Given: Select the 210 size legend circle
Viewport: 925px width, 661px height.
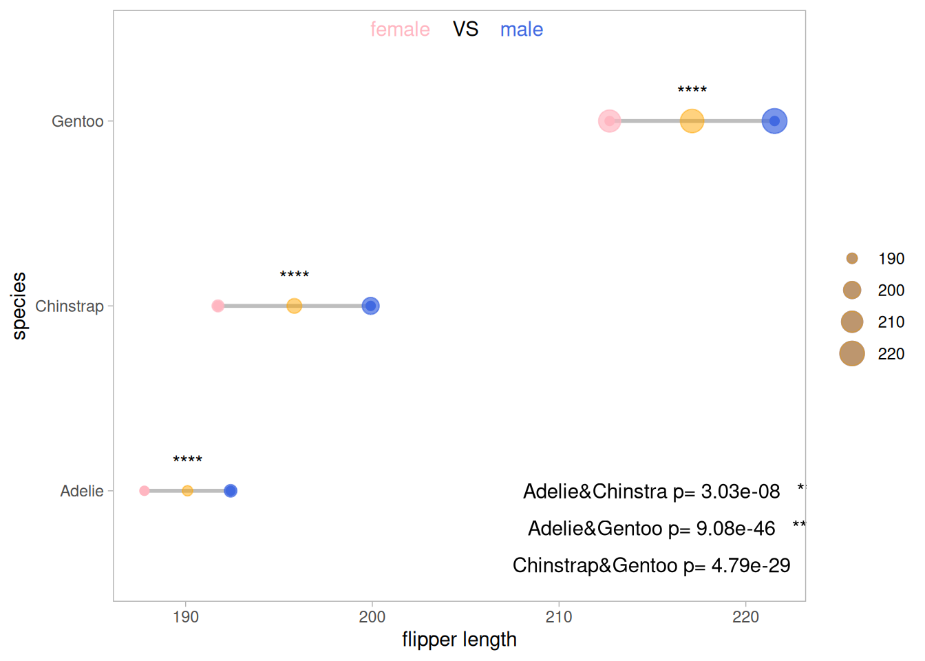Looking at the screenshot, I should tap(852, 322).
